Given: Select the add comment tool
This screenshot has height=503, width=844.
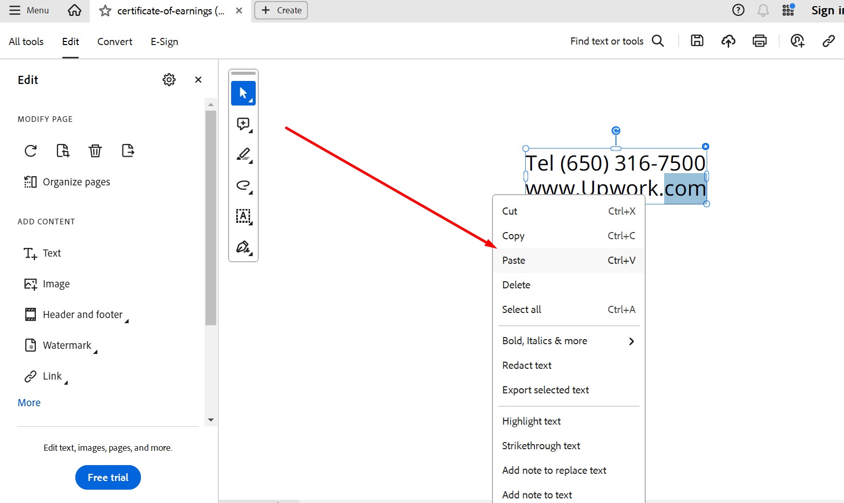Looking at the screenshot, I should tap(243, 124).
